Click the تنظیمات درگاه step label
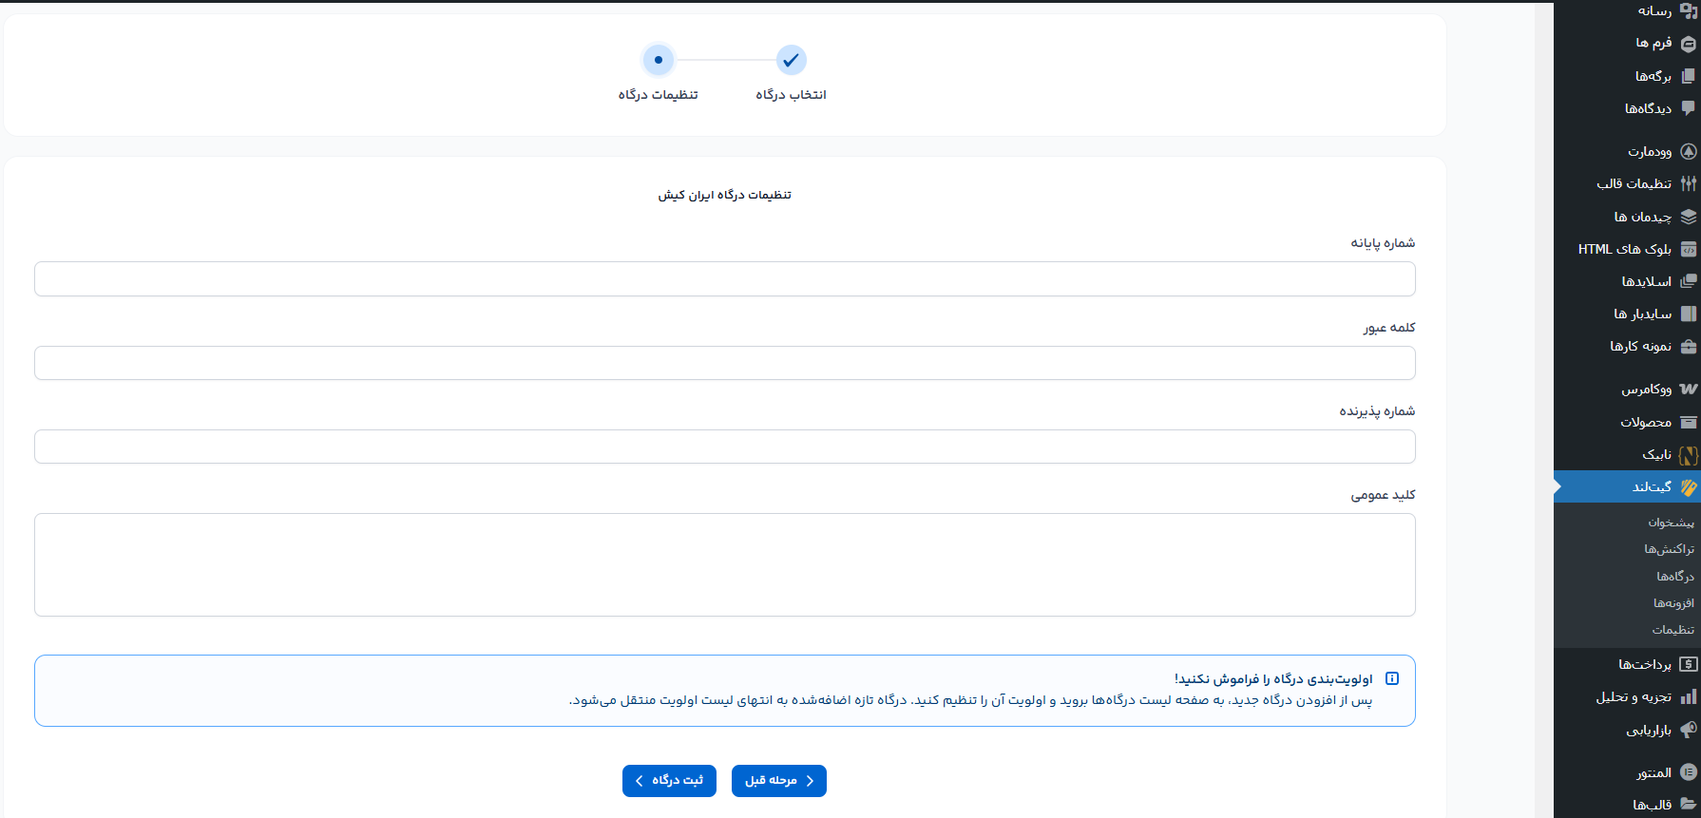 (659, 95)
